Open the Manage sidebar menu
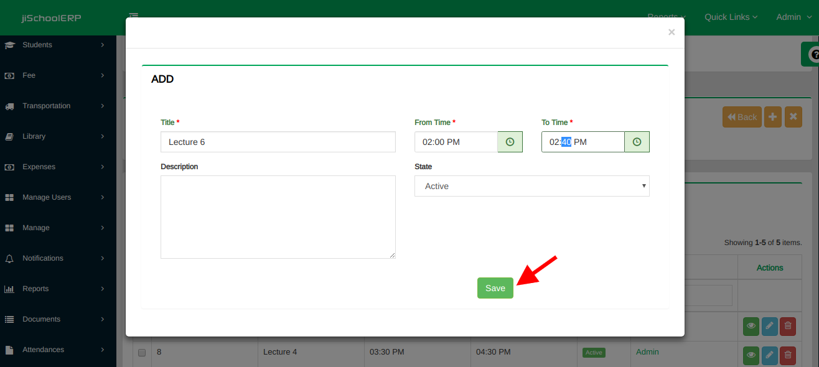 [x=58, y=228]
